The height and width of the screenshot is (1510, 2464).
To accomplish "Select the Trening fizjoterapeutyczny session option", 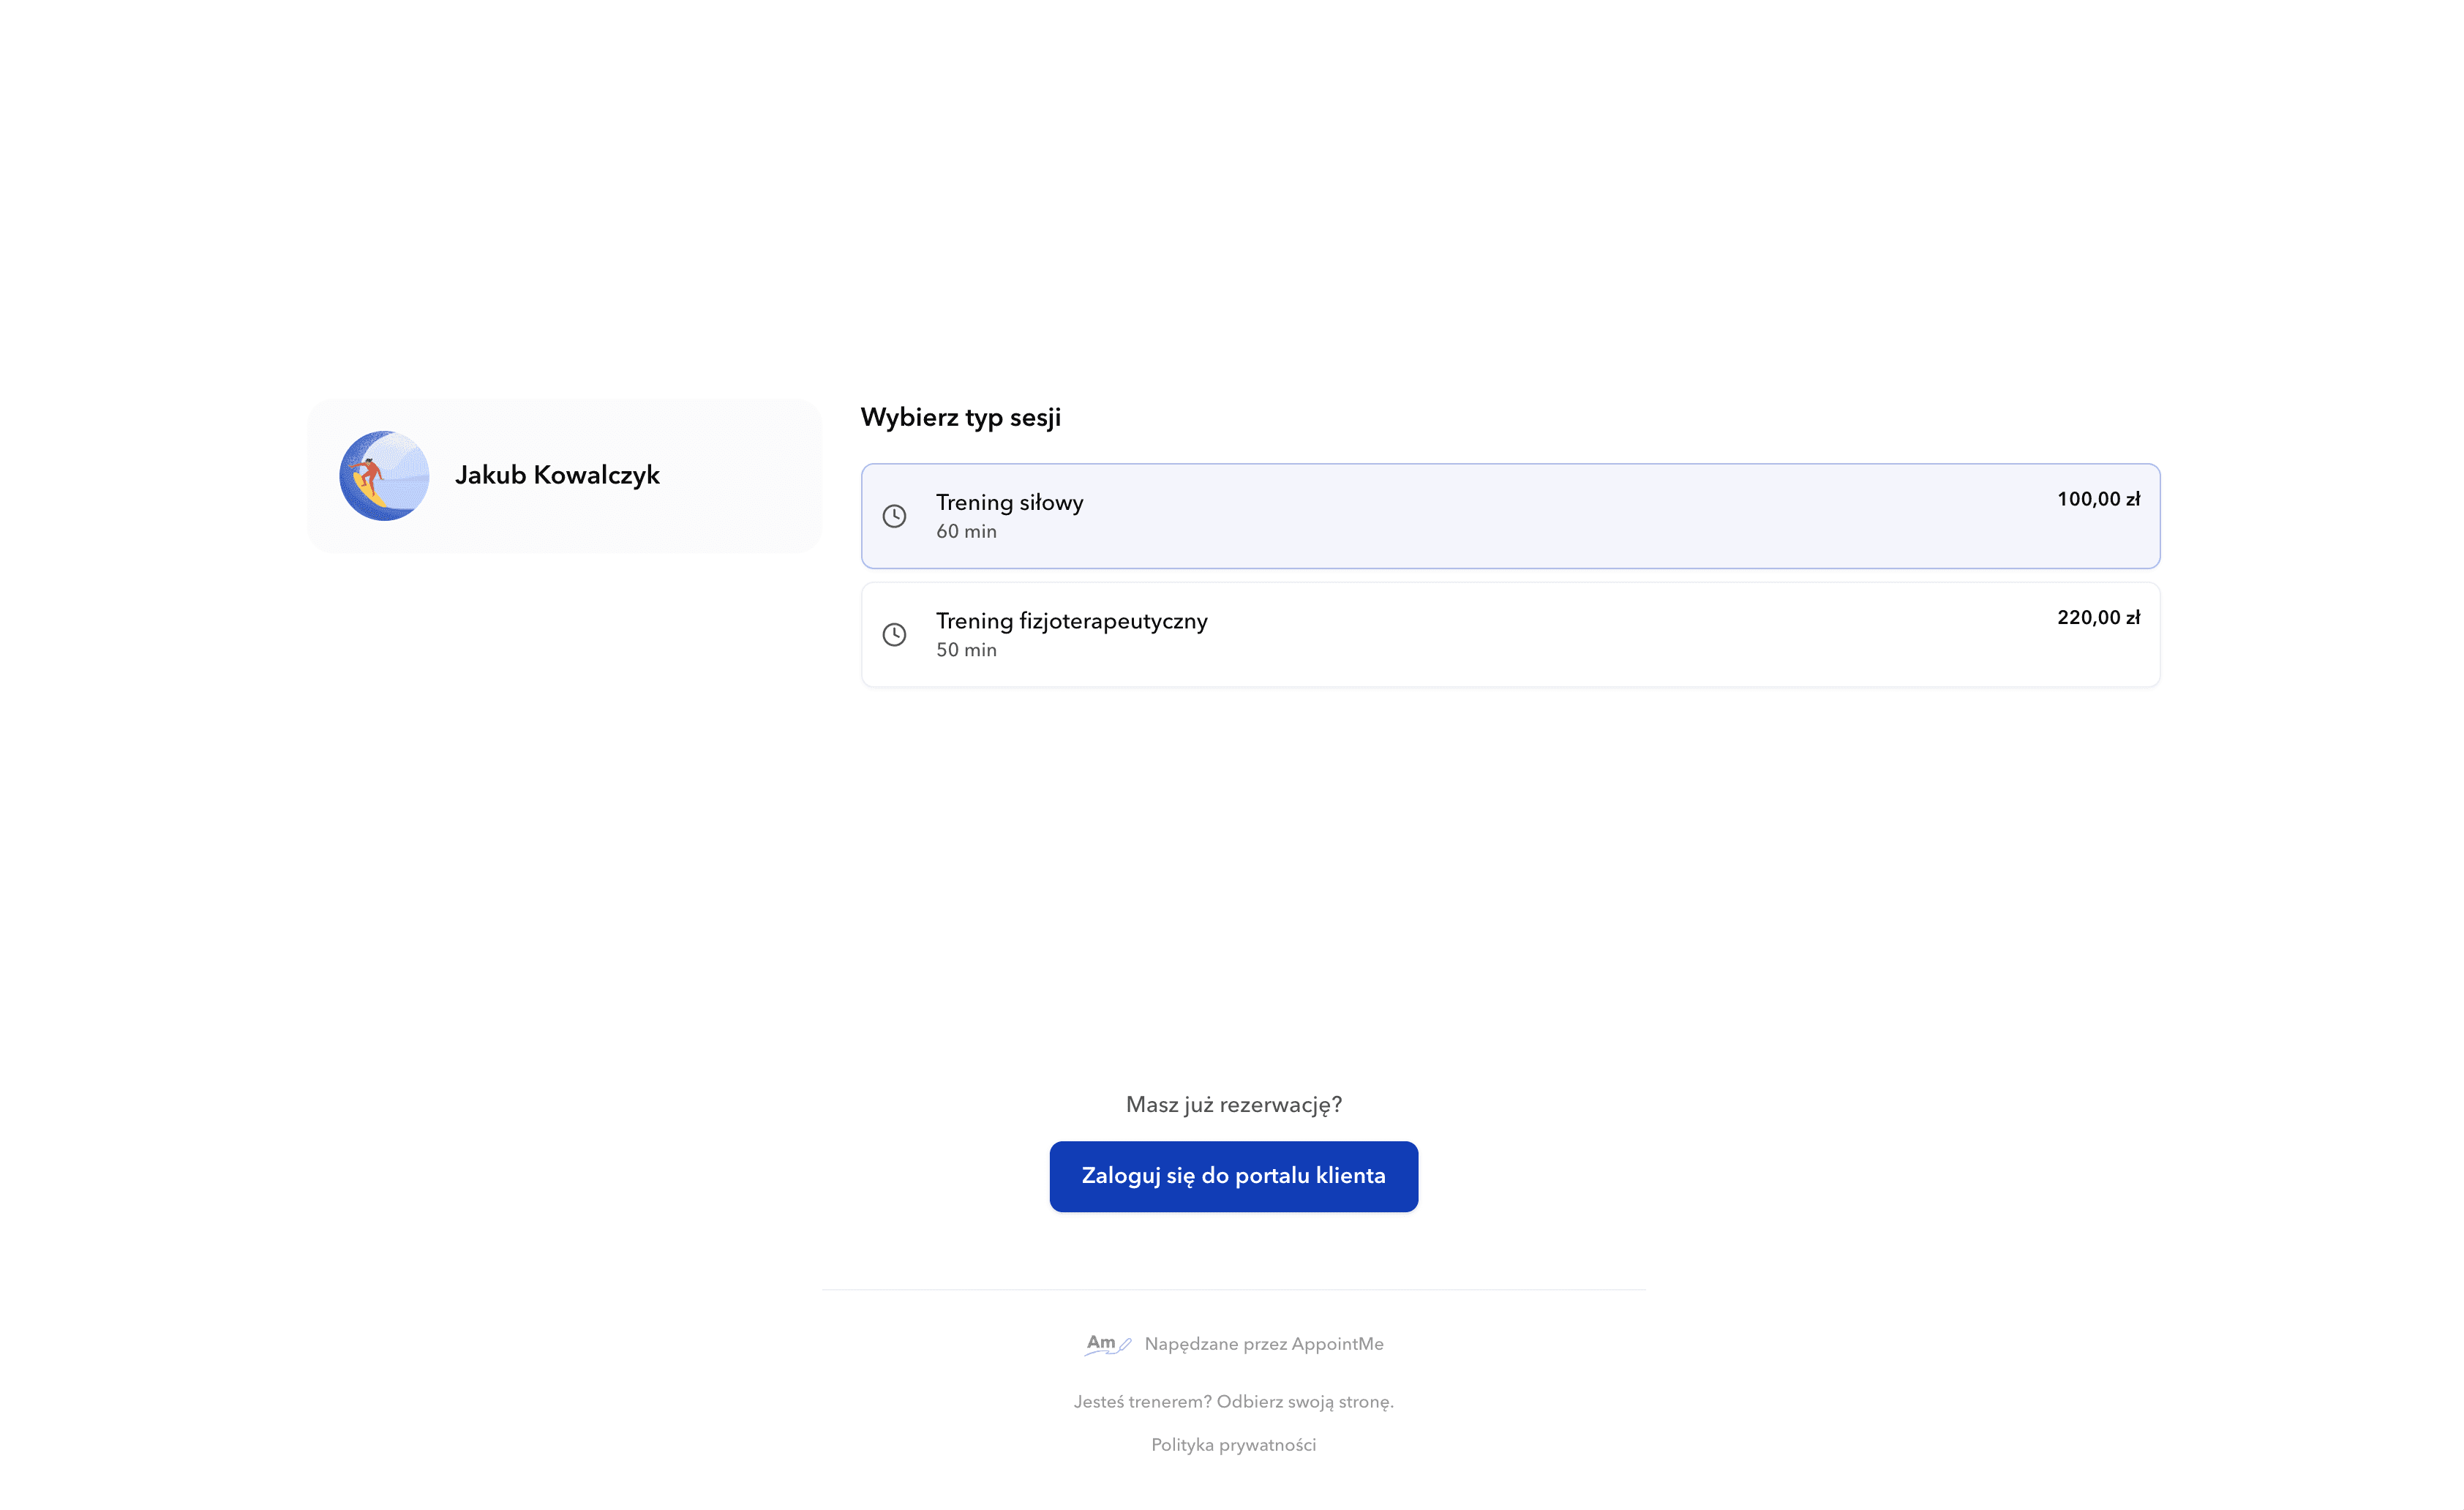I will pos(1510,635).
